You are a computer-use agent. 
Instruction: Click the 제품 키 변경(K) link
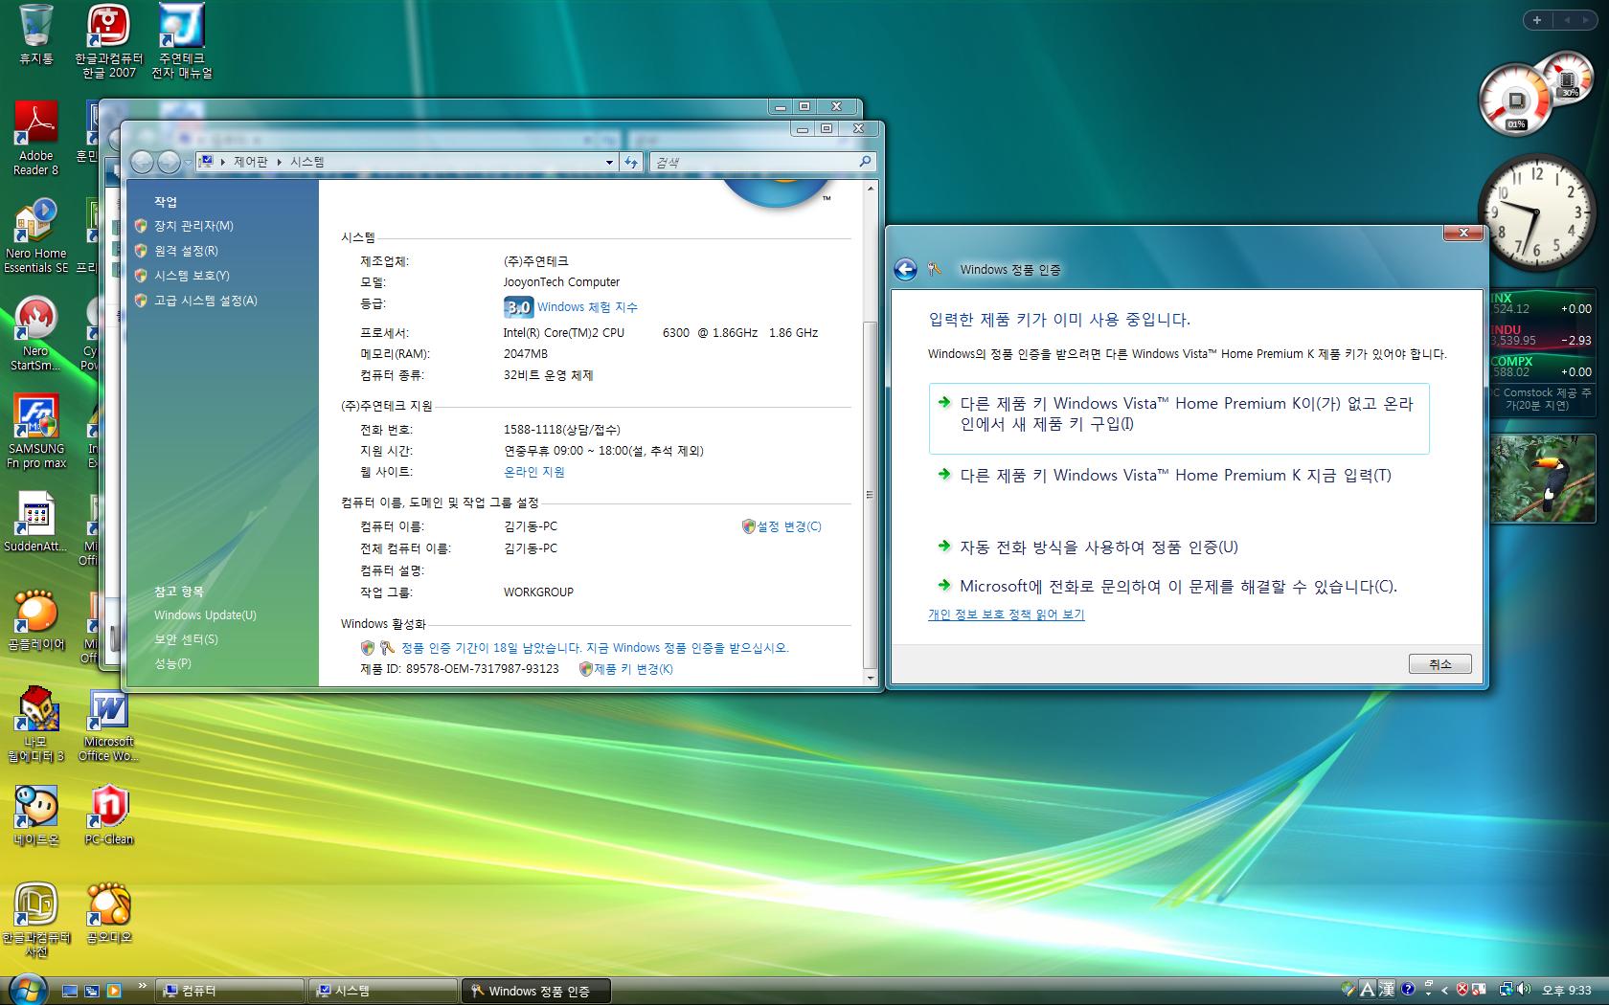633,669
